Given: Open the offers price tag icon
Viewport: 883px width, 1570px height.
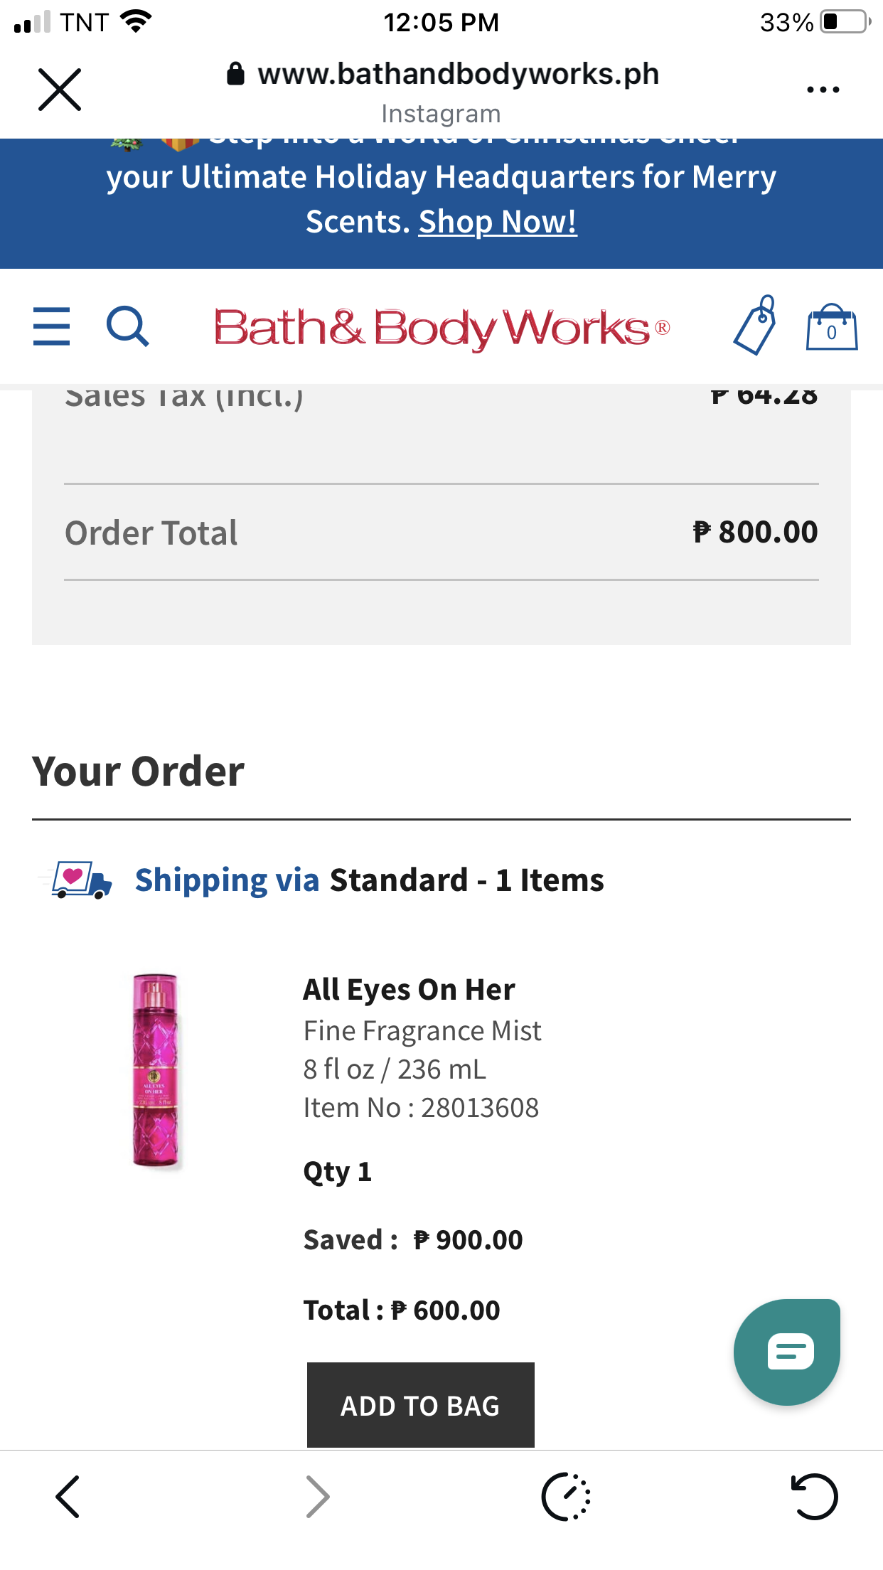Looking at the screenshot, I should [755, 326].
